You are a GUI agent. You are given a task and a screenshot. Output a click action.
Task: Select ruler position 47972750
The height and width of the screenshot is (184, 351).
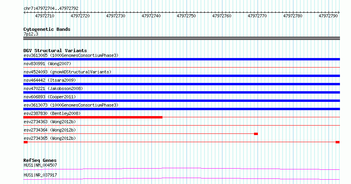(x=186, y=16)
